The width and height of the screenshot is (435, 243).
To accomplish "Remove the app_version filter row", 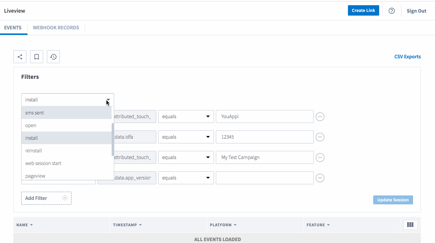I will click(x=320, y=178).
